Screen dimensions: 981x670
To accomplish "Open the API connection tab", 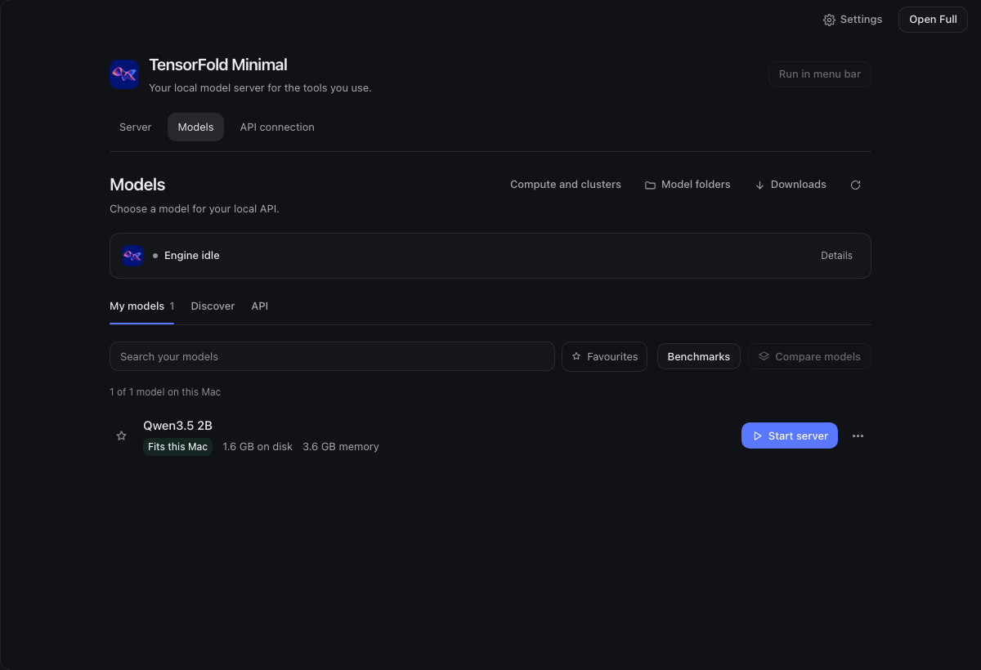I will click(x=277, y=127).
